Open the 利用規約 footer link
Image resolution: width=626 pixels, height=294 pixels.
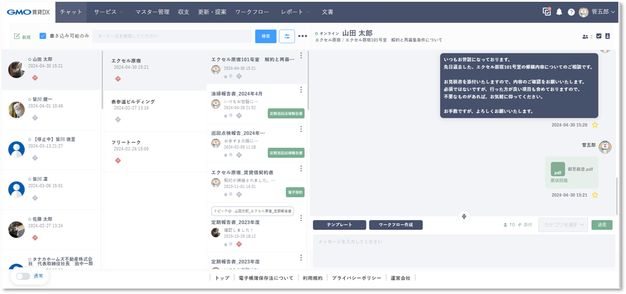(x=312, y=278)
